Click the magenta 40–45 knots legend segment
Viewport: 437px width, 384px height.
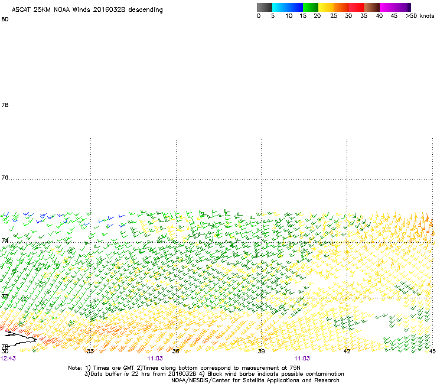(x=387, y=7)
